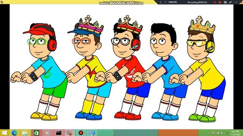The height and width of the screenshot is (136, 243).
Task: Click the blue recording target icon beside 1360x768
Action: (165, 2)
